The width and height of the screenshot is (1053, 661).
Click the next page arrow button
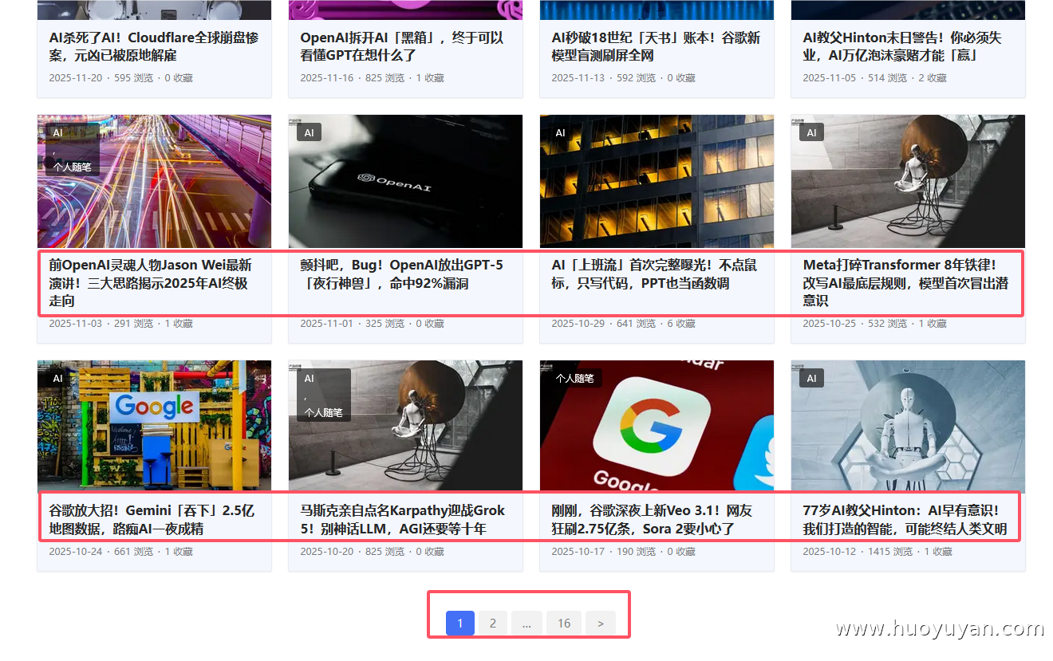[x=601, y=624]
